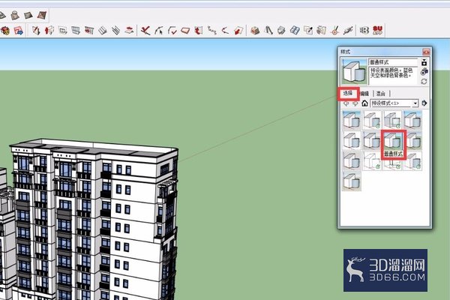Create a new style via the plus icon
Screen dimensions: 450x300
[424, 62]
